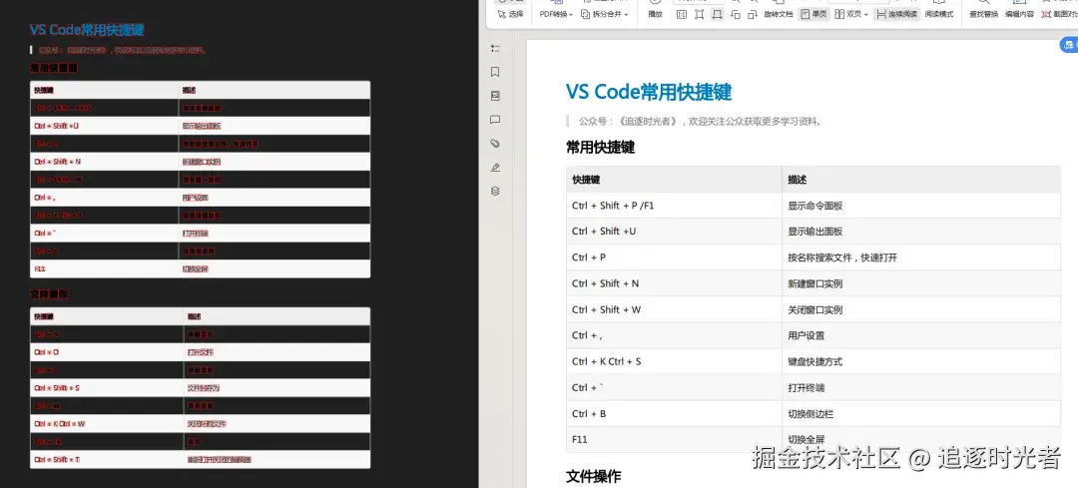Click dark page Ctrl + Shift +U row

click(200, 126)
